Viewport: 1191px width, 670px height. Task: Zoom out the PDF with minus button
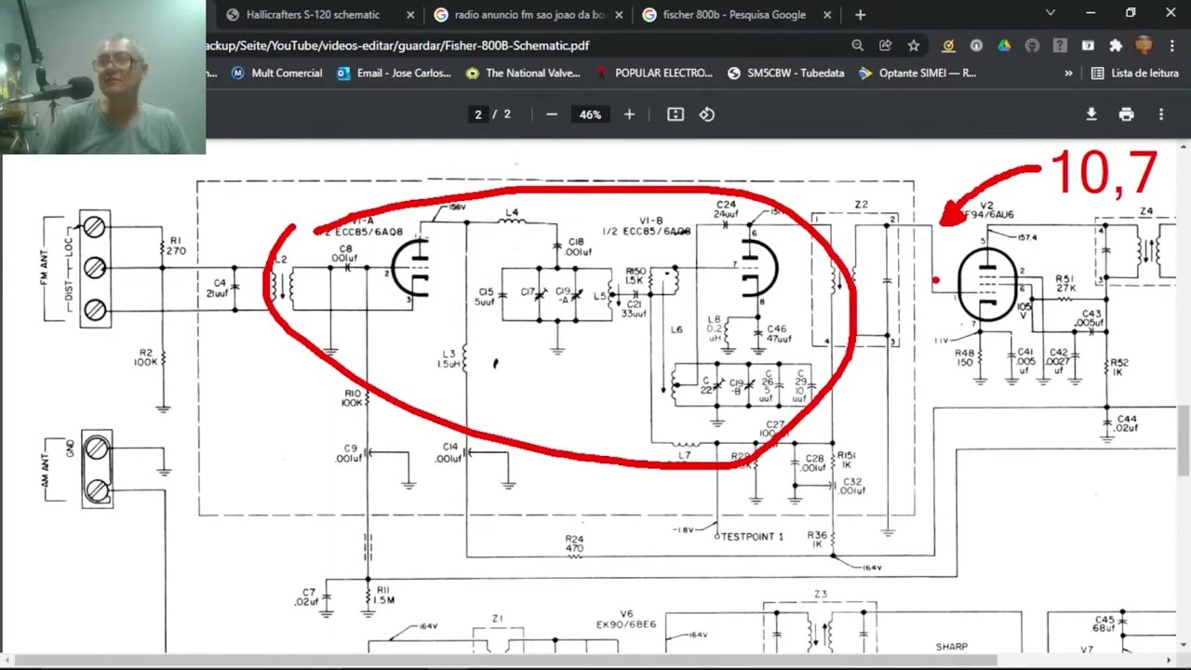pyautogui.click(x=552, y=114)
